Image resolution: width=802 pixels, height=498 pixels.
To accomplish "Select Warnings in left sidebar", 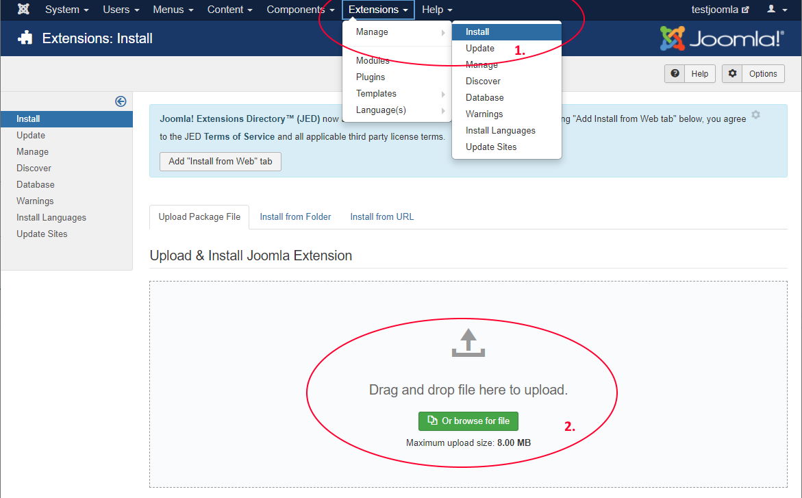I will pos(35,201).
